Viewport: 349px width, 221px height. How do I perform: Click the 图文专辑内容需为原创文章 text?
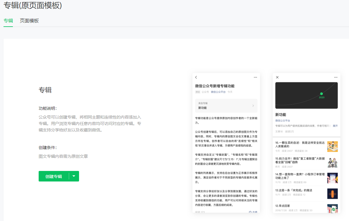63,156
